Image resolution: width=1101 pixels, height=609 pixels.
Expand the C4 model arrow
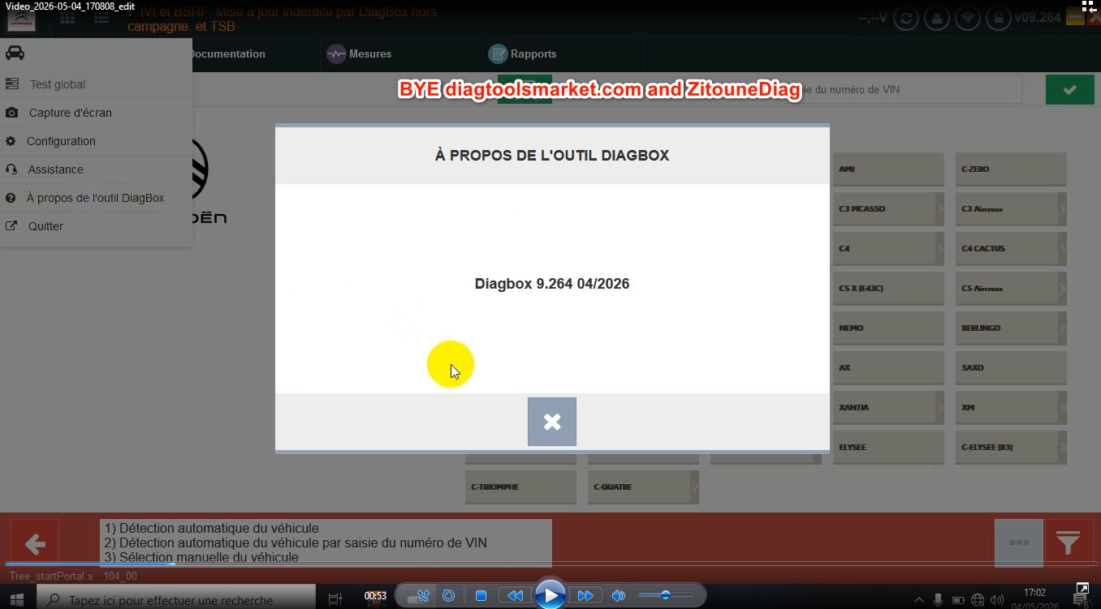pyautogui.click(x=940, y=249)
